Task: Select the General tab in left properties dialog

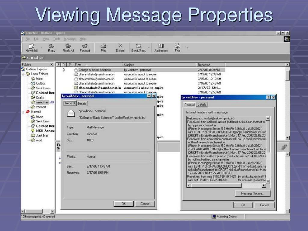Action: [x=70, y=103]
